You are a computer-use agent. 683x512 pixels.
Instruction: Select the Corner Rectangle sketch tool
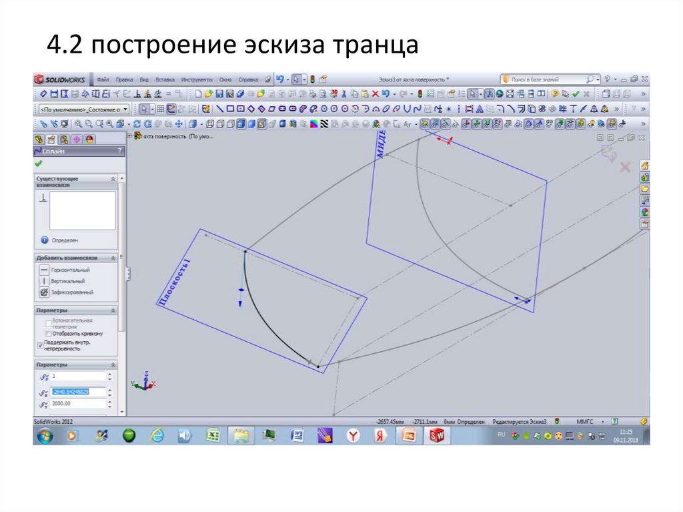pos(230,109)
